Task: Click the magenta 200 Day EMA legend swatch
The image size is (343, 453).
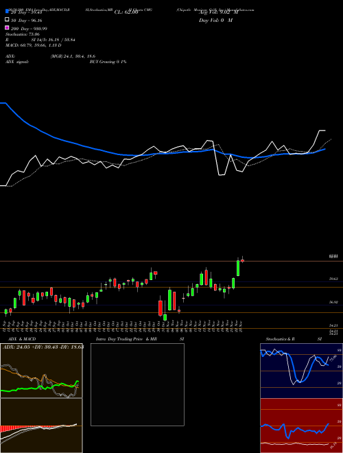Action: (x=7, y=27)
